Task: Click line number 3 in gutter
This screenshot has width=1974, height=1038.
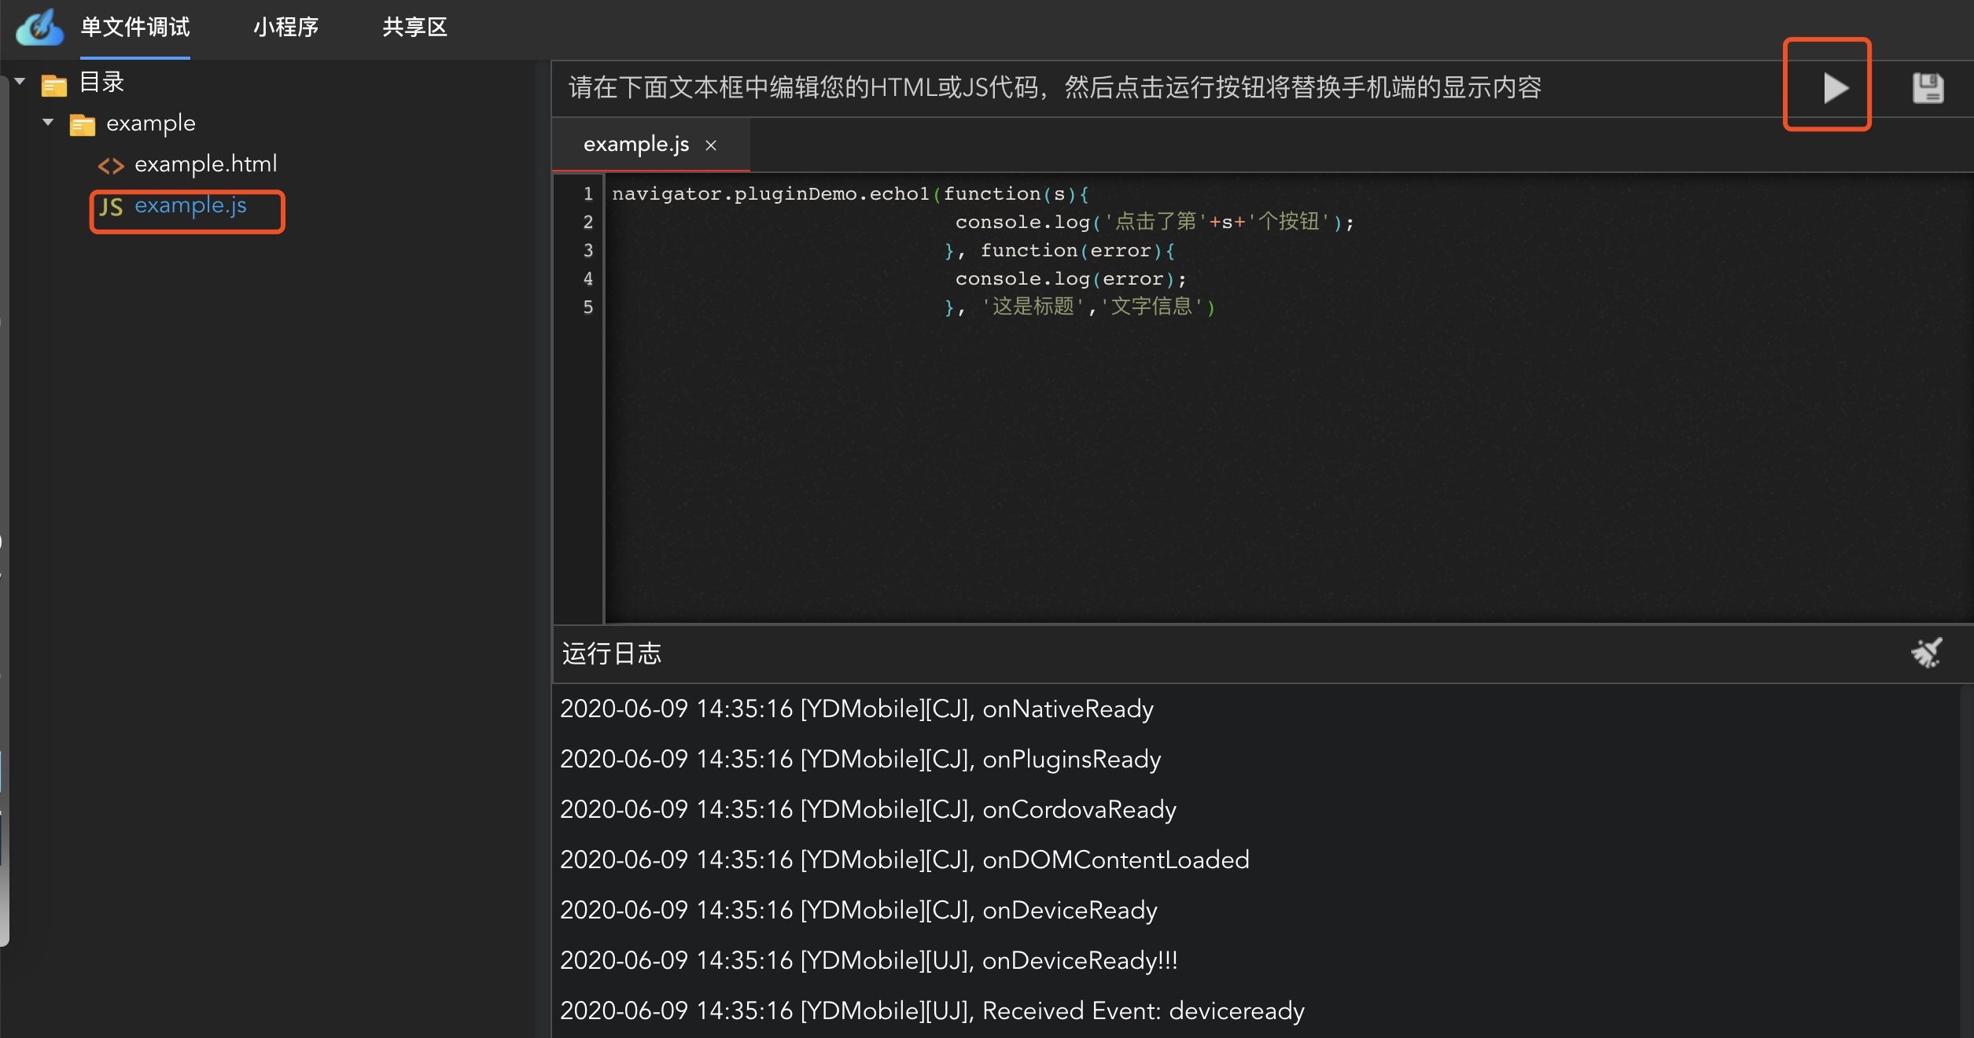Action: 587,250
